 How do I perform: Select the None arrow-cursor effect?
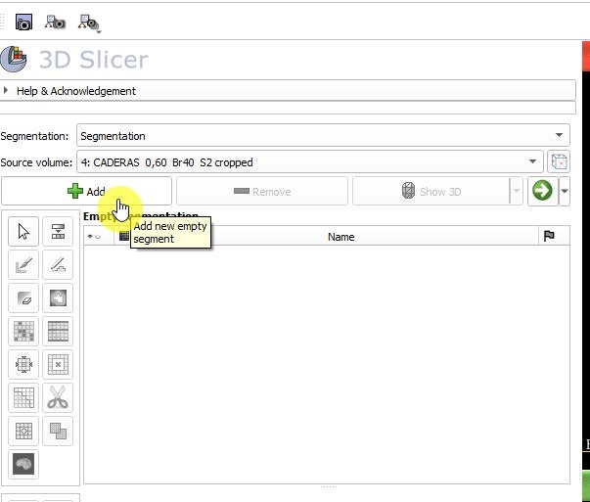(23, 232)
